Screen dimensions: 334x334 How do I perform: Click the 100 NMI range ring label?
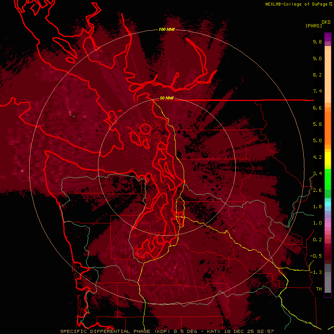click(x=167, y=29)
